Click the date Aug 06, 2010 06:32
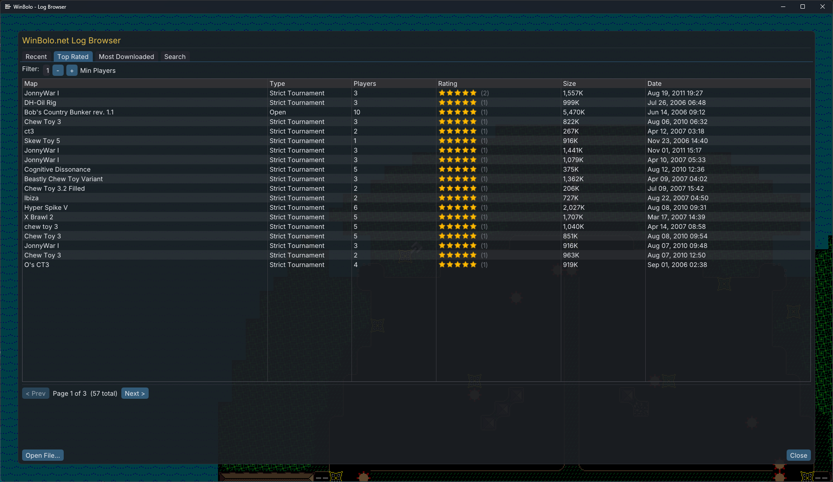833x482 pixels. click(x=677, y=122)
